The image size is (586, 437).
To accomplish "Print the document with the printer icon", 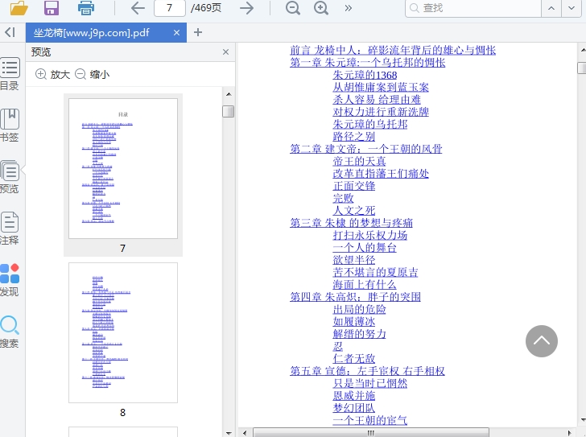I will pyautogui.click(x=86, y=8).
